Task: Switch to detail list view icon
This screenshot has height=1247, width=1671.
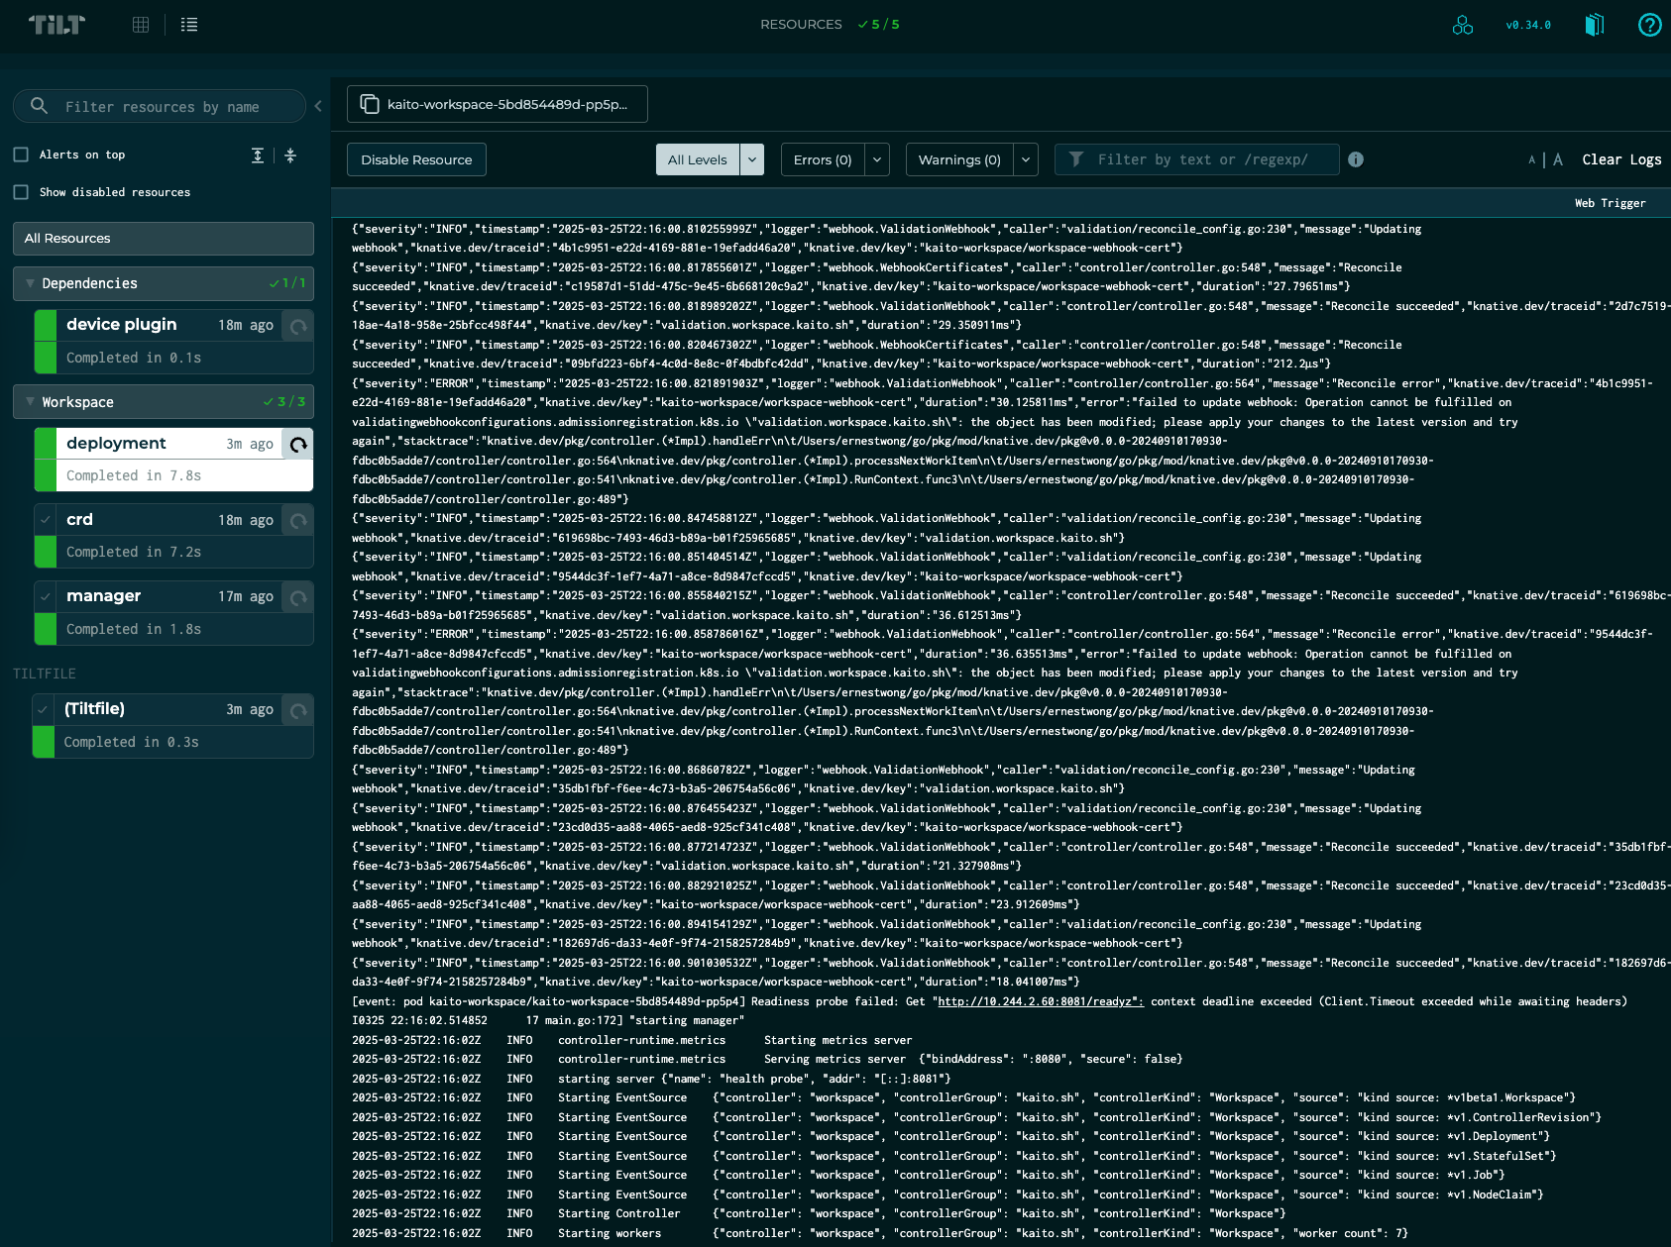Action: click(x=189, y=25)
